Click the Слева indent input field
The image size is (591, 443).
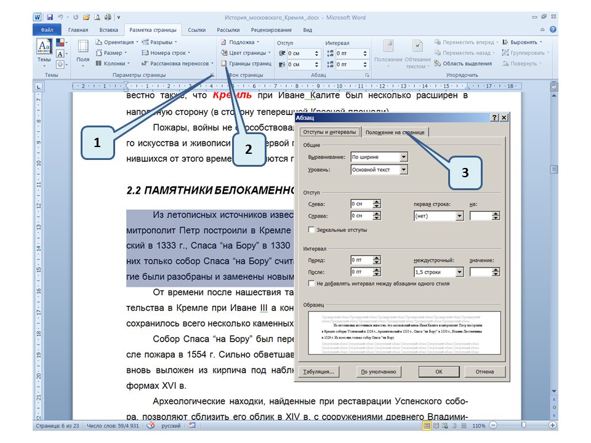(x=361, y=204)
